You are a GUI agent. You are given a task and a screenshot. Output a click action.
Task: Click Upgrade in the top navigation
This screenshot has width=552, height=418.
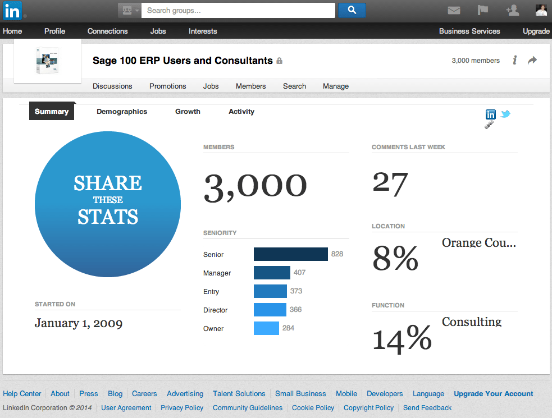point(536,31)
